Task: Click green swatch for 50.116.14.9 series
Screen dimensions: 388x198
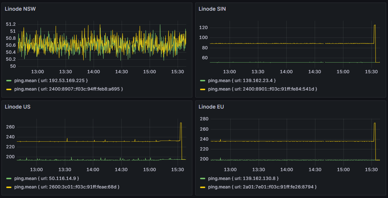Action: (9, 178)
